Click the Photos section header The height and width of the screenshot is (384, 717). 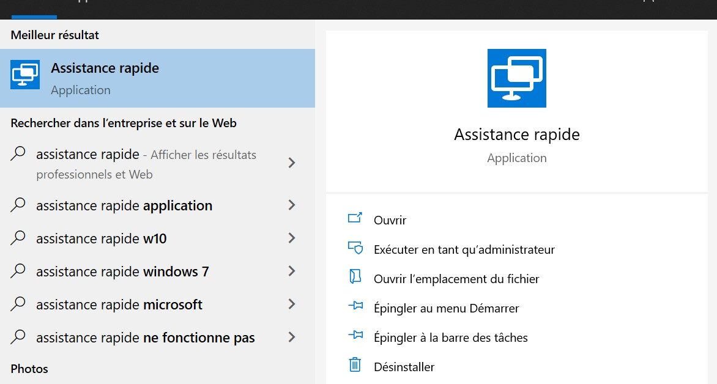pos(29,369)
